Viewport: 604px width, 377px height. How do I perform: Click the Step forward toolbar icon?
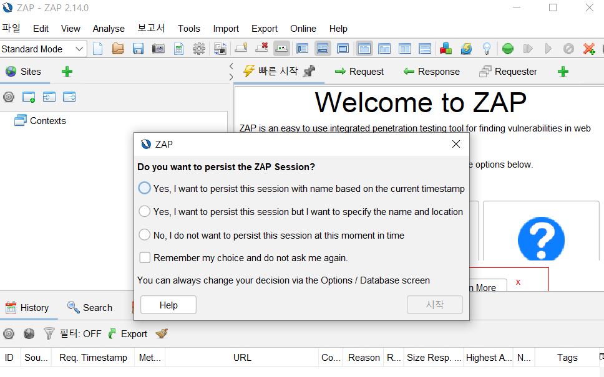(x=528, y=49)
